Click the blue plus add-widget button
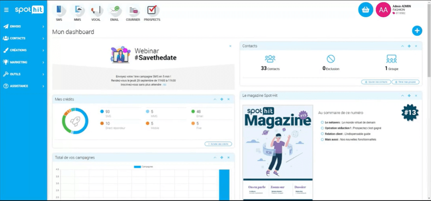Image resolution: width=431 pixels, height=201 pixels. [x=417, y=30]
